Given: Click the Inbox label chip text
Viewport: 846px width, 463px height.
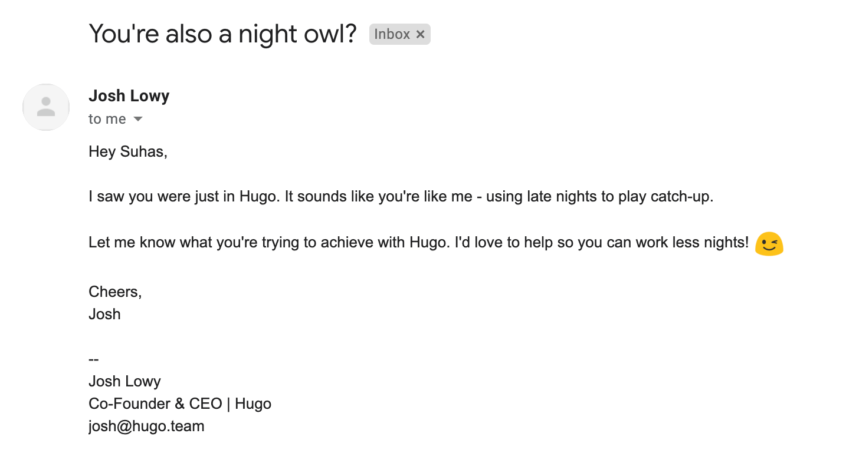Looking at the screenshot, I should tap(392, 34).
